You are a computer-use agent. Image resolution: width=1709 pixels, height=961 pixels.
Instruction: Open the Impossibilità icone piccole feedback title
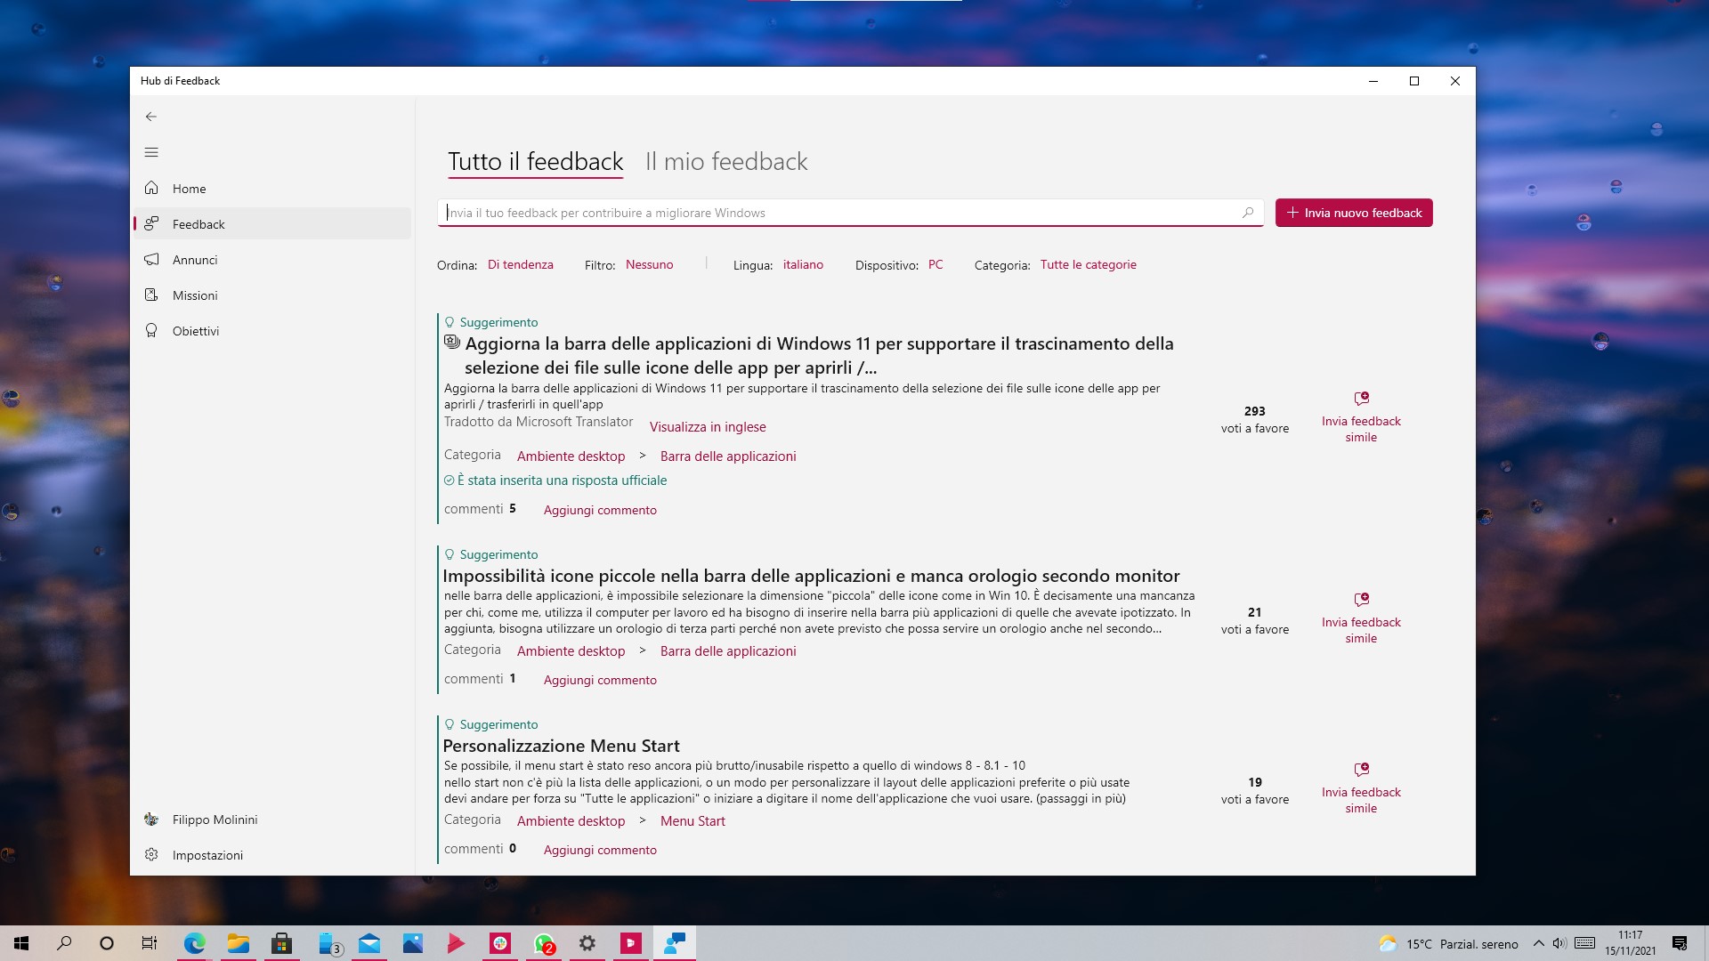click(x=811, y=576)
